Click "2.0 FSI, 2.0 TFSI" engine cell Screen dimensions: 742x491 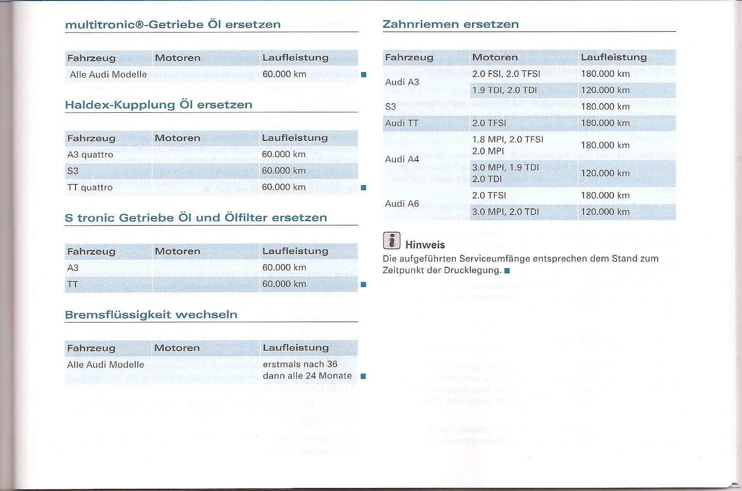[506, 74]
